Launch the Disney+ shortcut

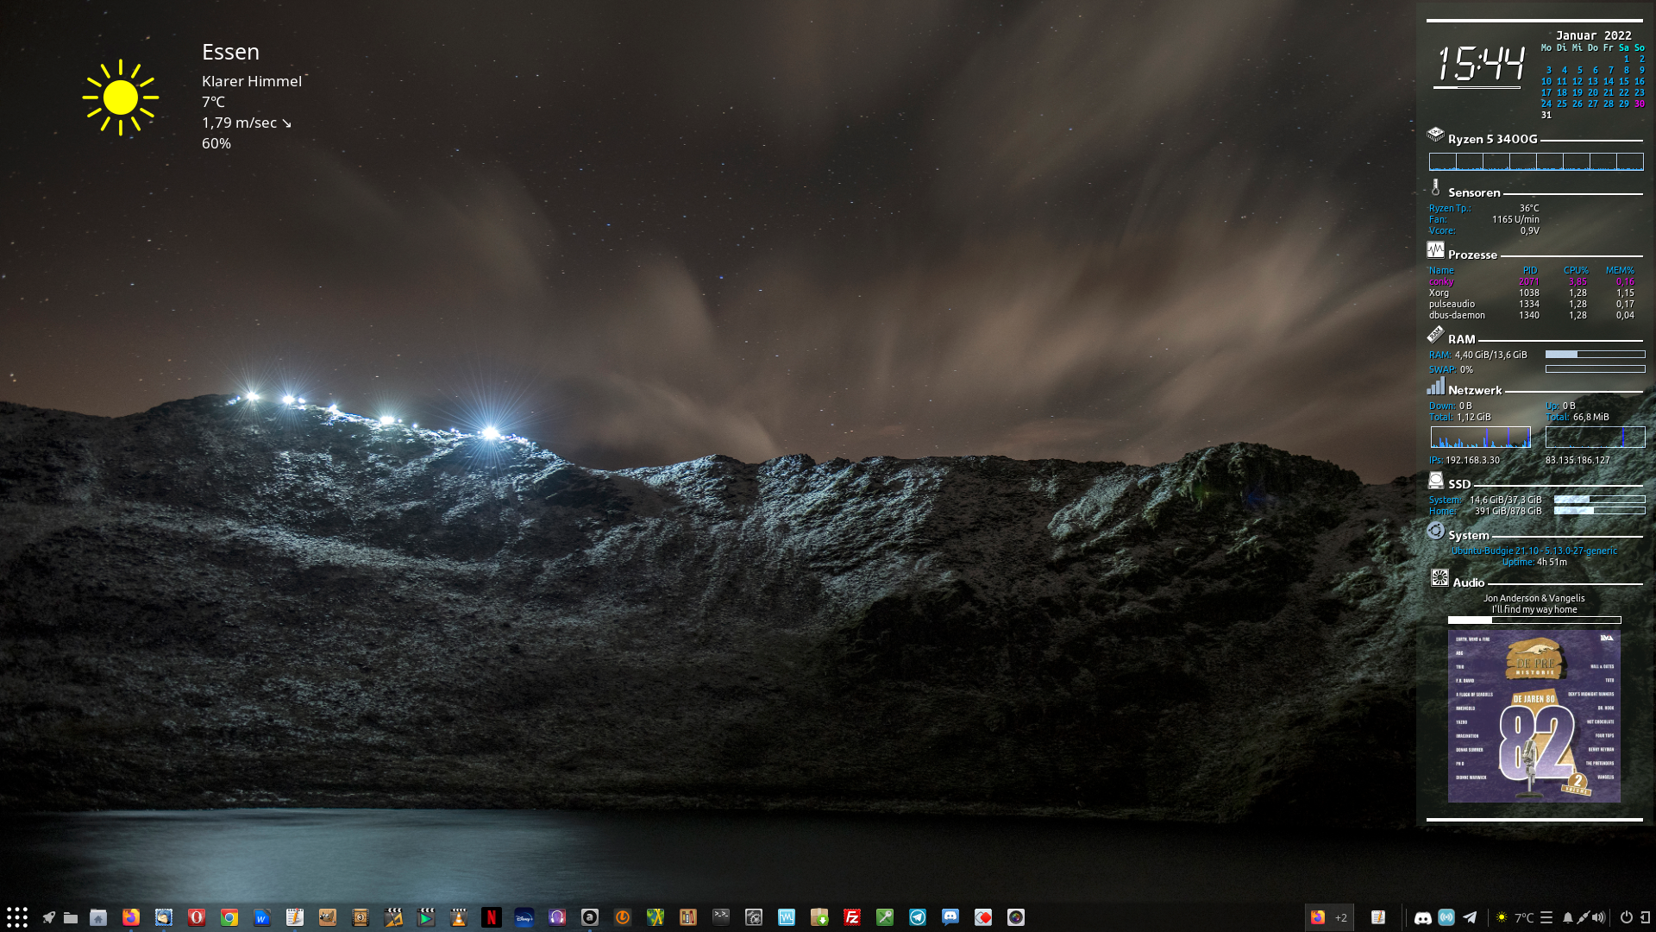pos(524,917)
